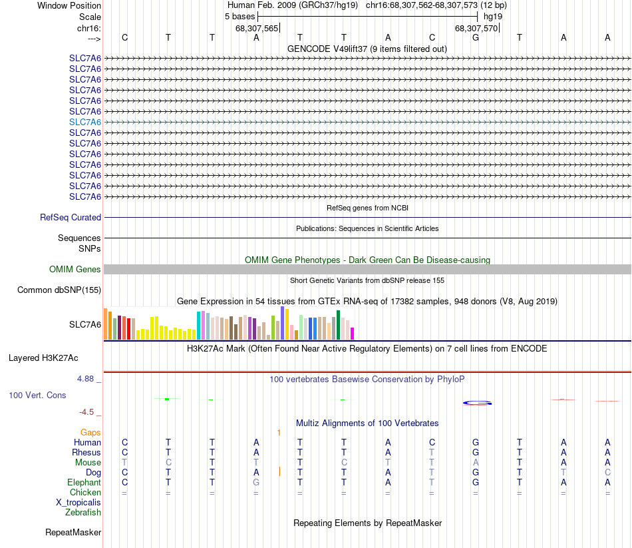
Task: Click the orange Gaps label
Action: tap(90, 433)
